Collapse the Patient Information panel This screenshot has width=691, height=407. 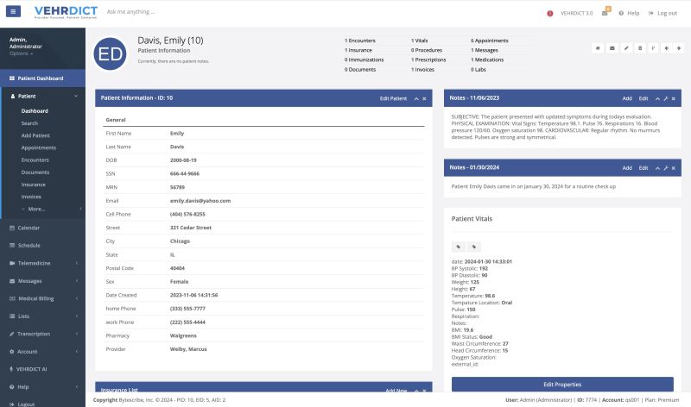coord(416,98)
